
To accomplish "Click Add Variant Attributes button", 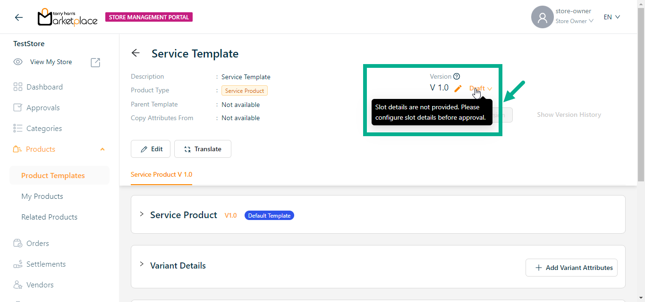I will click(x=571, y=268).
